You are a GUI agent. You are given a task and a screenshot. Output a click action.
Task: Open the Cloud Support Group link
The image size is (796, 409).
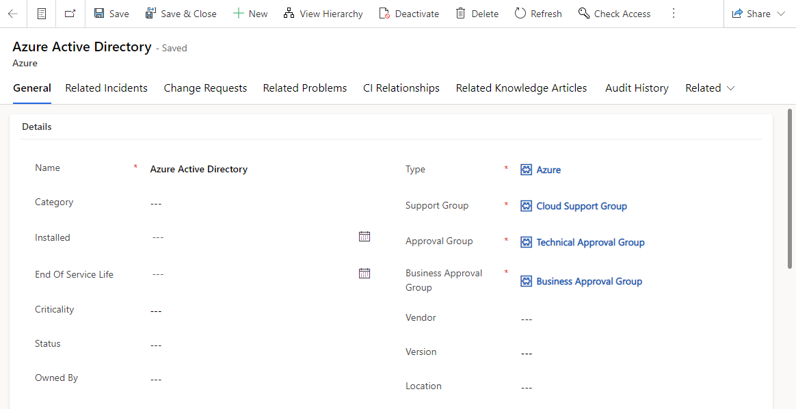(x=581, y=206)
